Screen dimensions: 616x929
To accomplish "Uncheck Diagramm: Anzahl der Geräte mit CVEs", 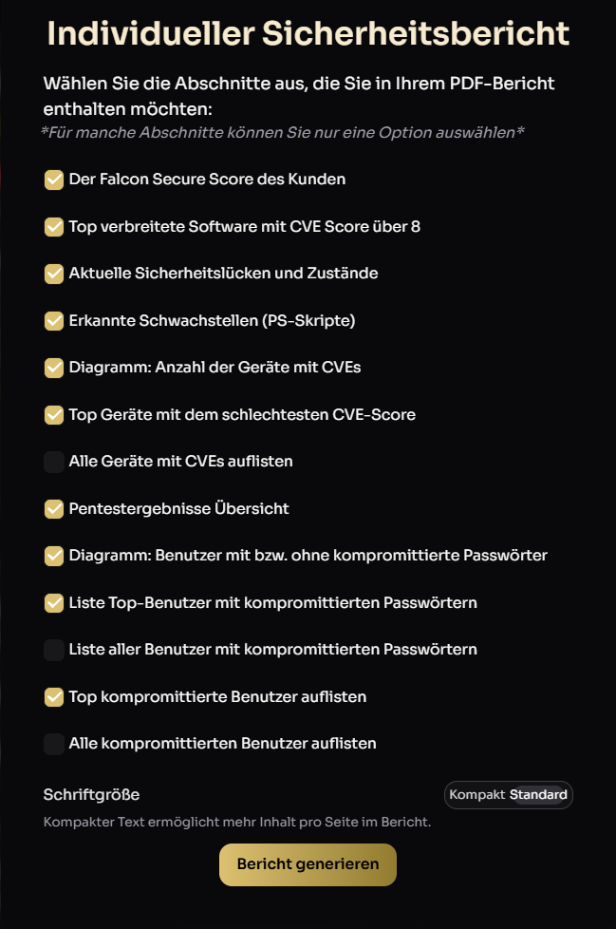I will tap(54, 368).
